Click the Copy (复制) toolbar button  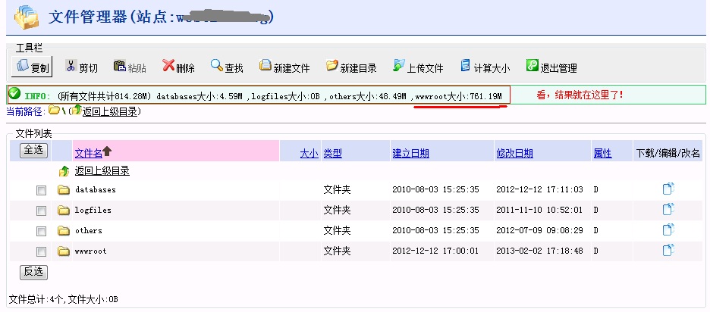pyautogui.click(x=32, y=67)
